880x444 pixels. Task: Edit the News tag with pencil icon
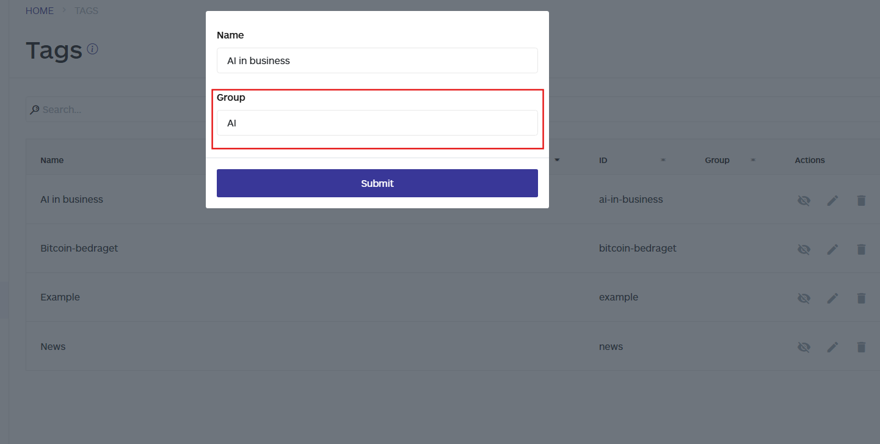pyautogui.click(x=832, y=347)
